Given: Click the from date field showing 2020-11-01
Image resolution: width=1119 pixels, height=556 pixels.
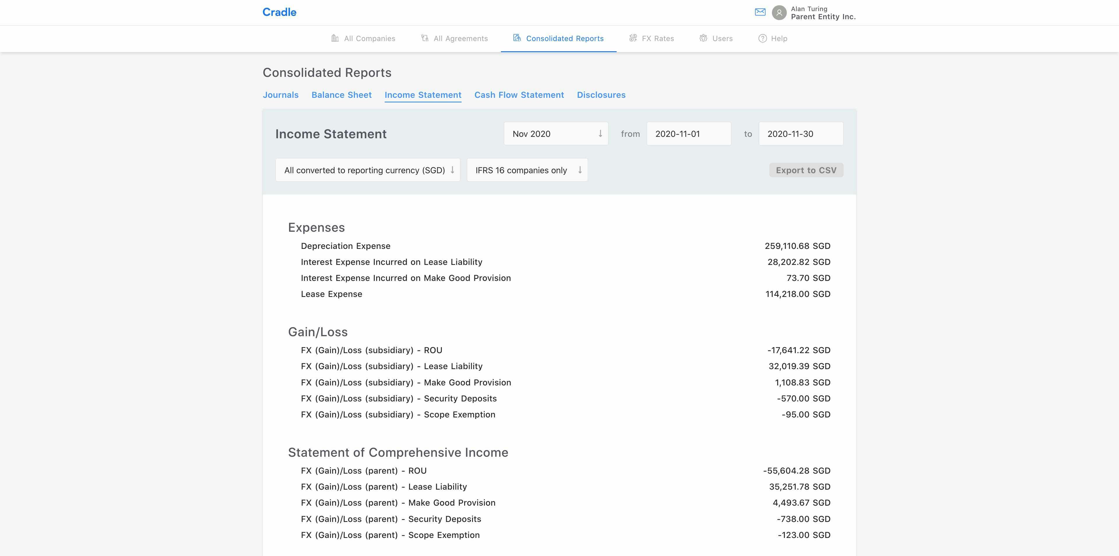Looking at the screenshot, I should pos(689,134).
